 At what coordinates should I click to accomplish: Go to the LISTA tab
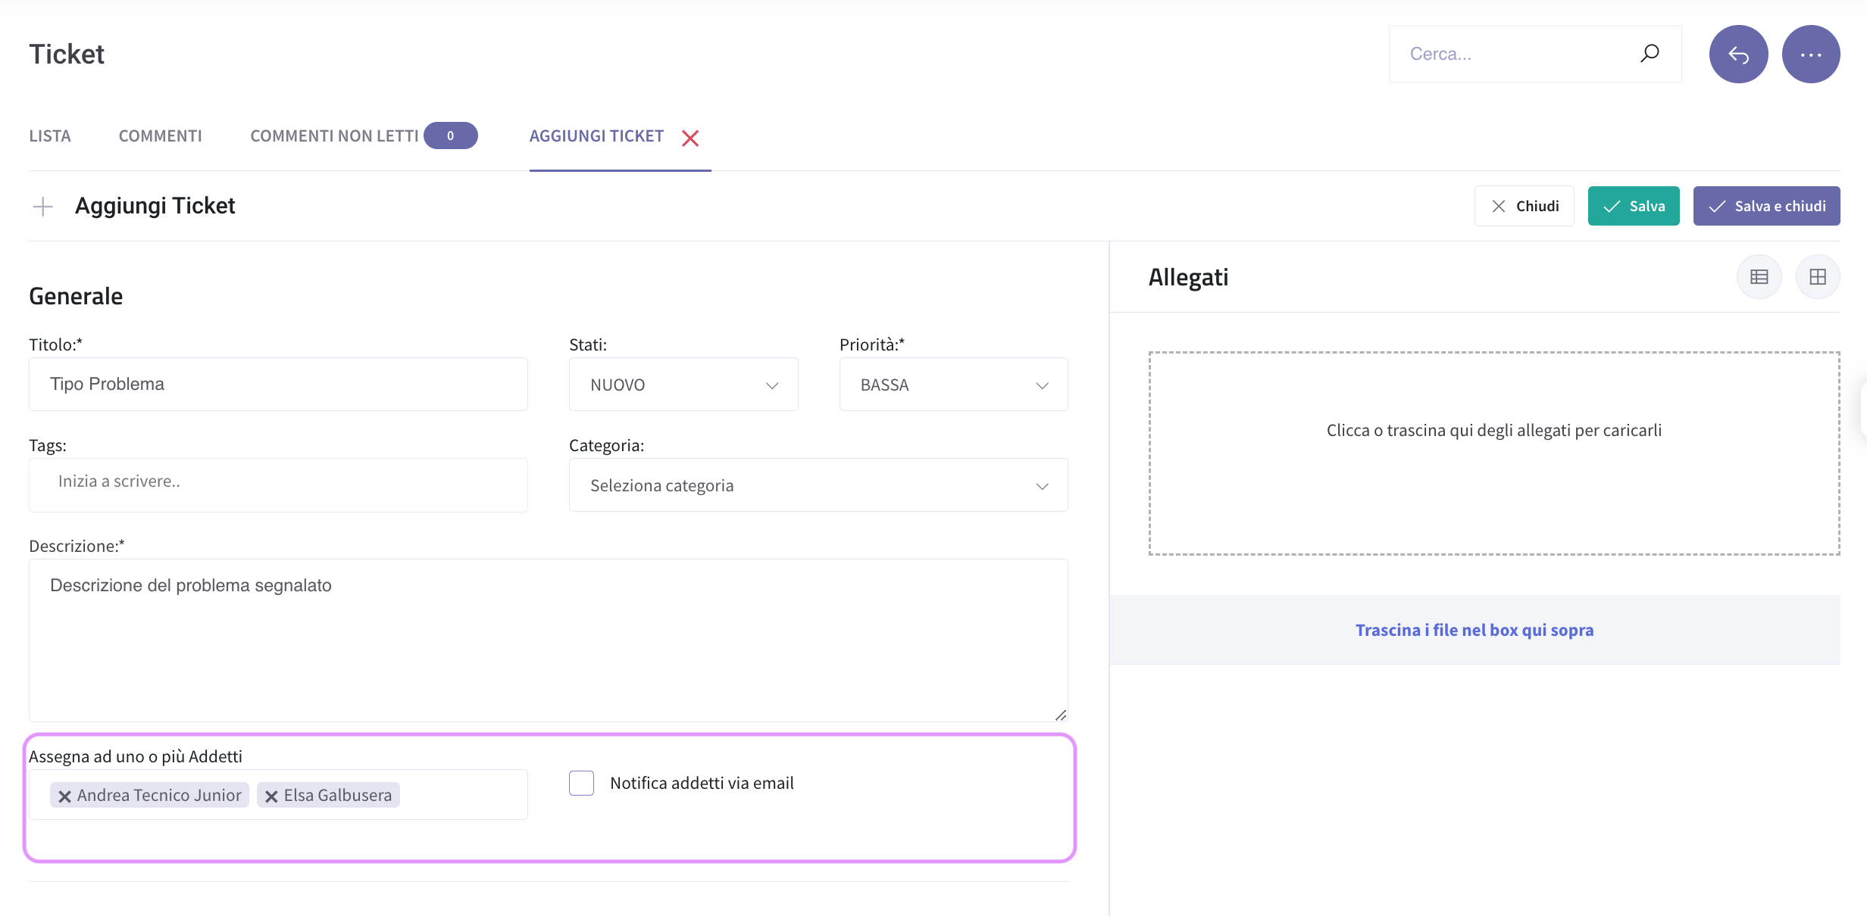coord(50,136)
